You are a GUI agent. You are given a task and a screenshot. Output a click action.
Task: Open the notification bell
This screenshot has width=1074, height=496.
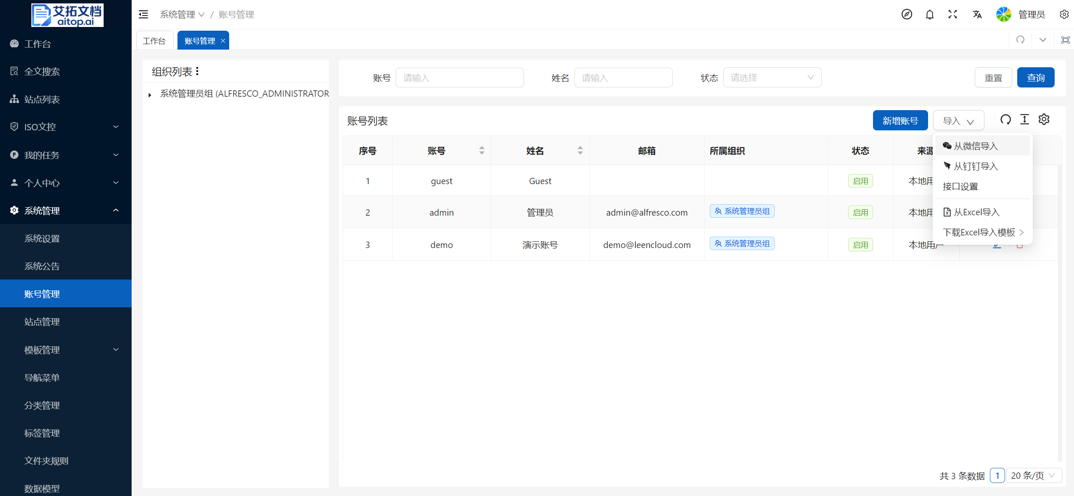pos(929,14)
